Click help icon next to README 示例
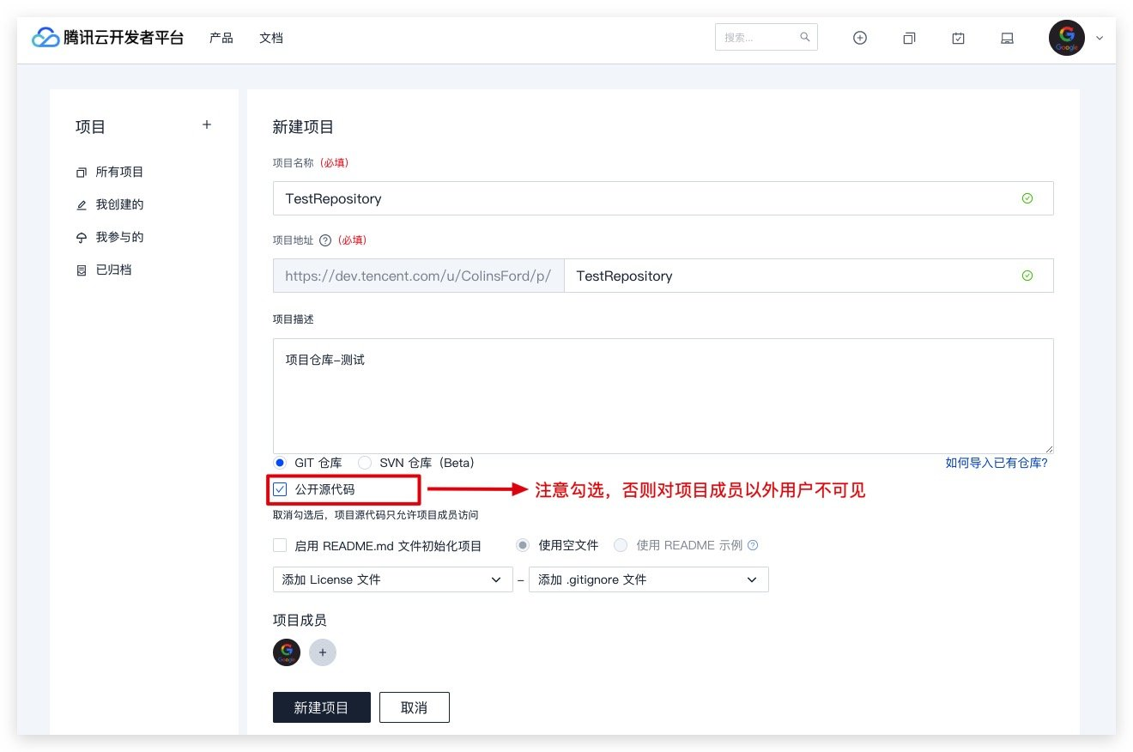This screenshot has height=752, width=1133. 753,545
